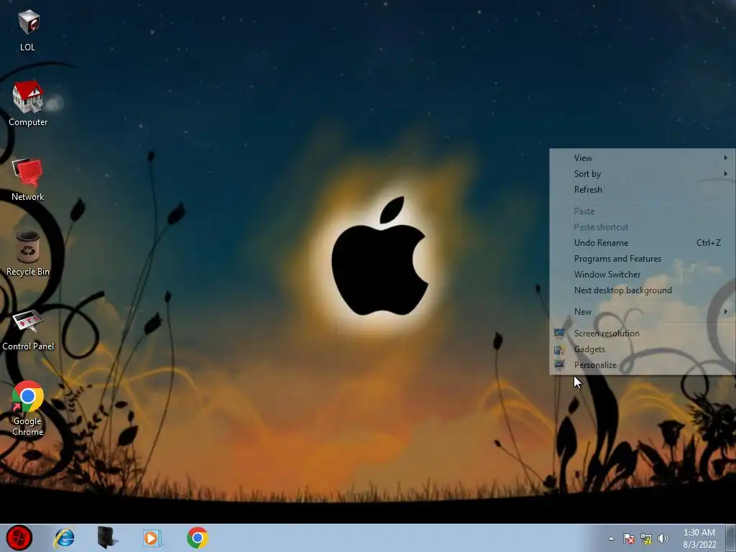
Task: Open Action Center flag icon
Action: (628, 538)
